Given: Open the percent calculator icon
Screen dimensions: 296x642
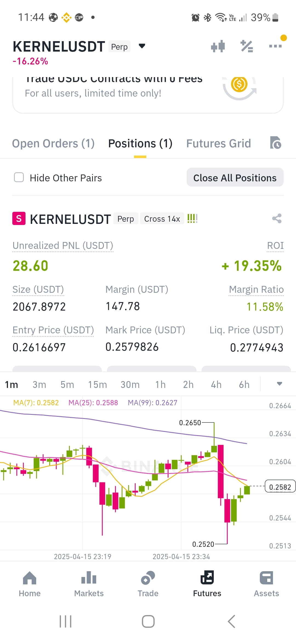Looking at the screenshot, I should pyautogui.click(x=247, y=46).
